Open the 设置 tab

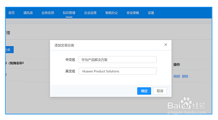click(x=151, y=13)
